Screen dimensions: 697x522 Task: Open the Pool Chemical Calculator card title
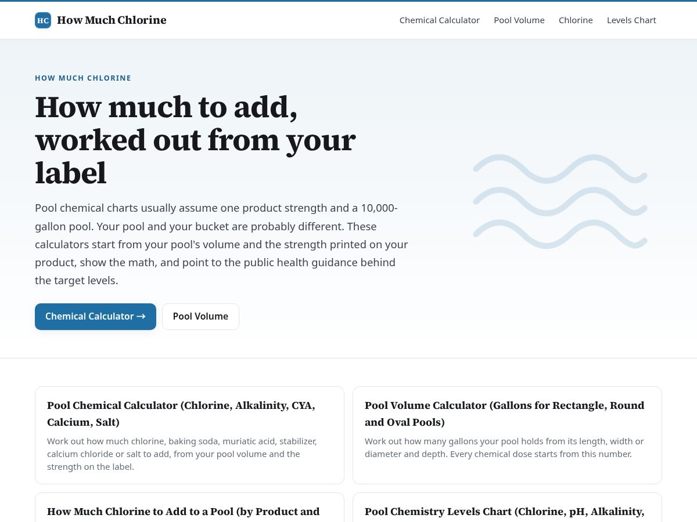tap(181, 414)
